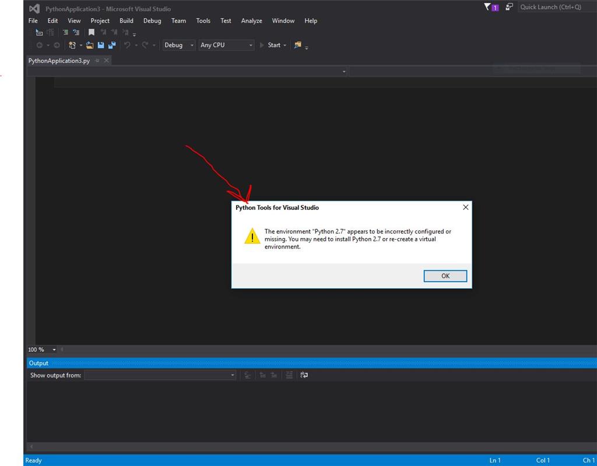
Task: Open text editor toolbar overflow options
Action: [x=135, y=34]
